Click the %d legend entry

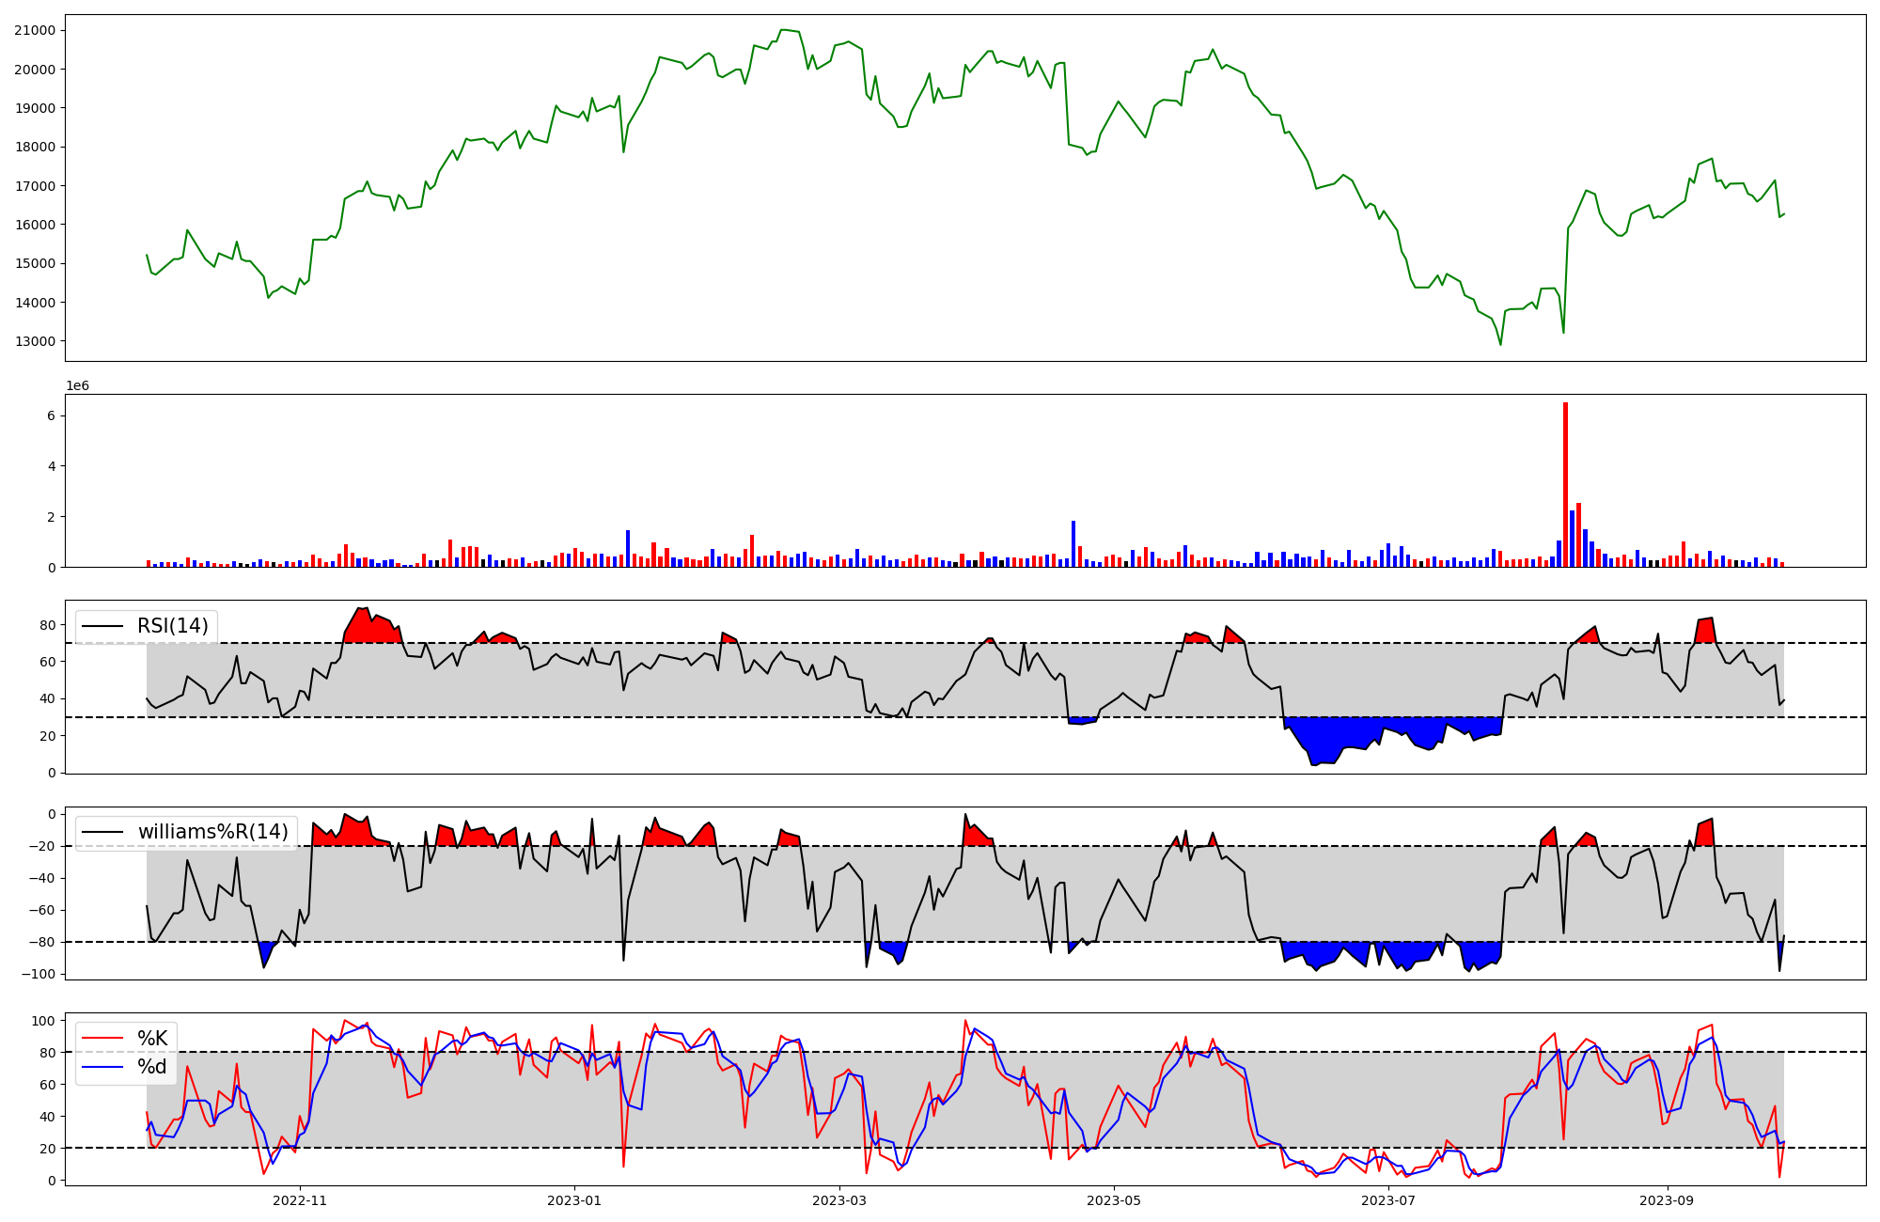point(152,1067)
